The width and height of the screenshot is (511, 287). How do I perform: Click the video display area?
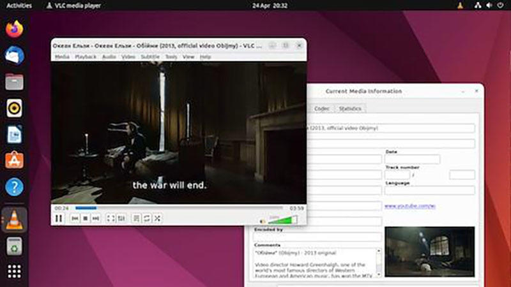coord(179,133)
